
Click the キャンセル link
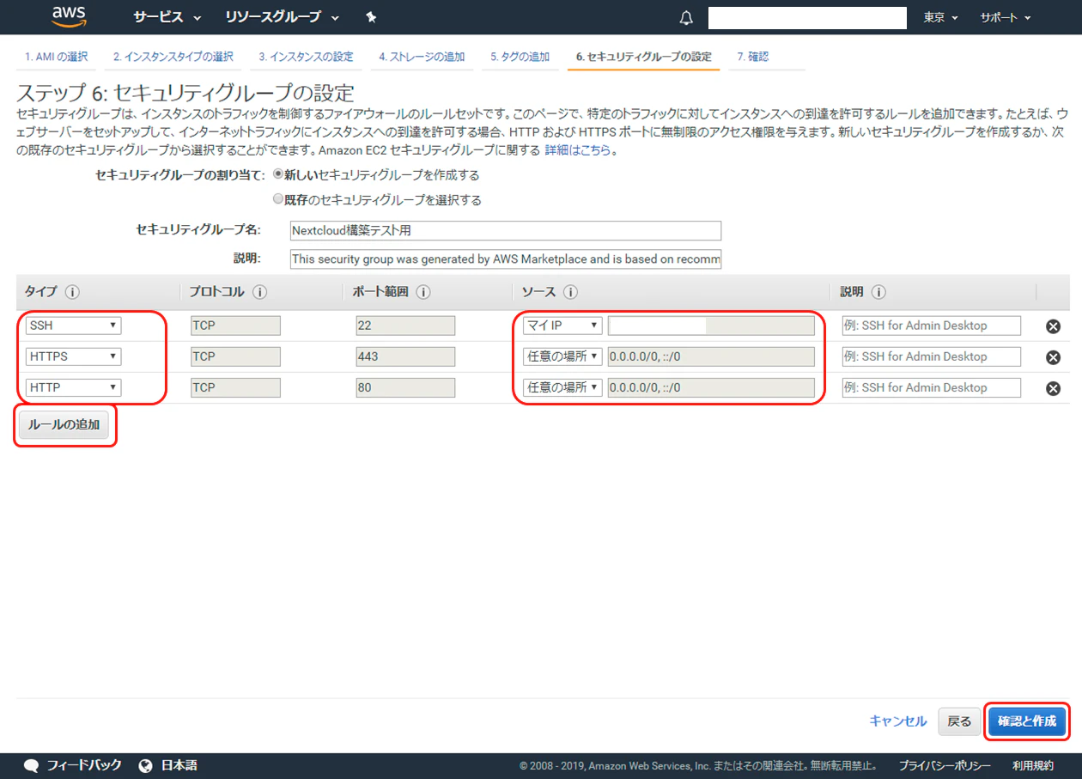(x=898, y=721)
